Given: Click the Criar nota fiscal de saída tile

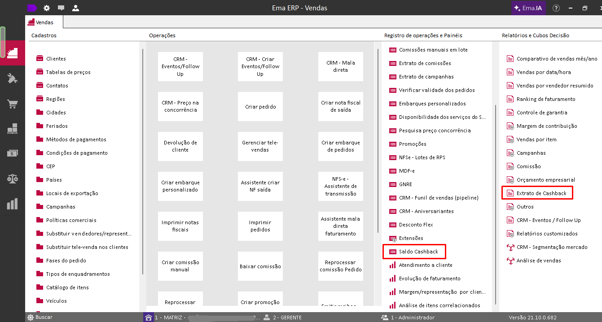Looking at the screenshot, I should [341, 106].
